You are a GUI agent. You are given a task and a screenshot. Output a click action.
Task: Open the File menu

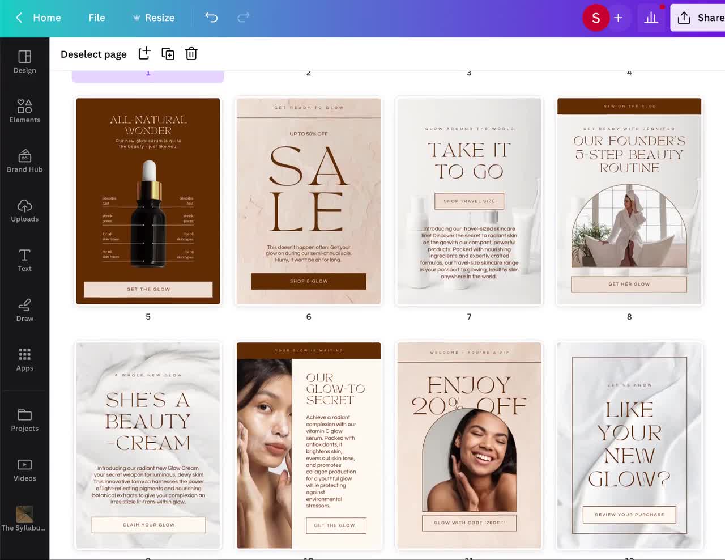click(96, 18)
